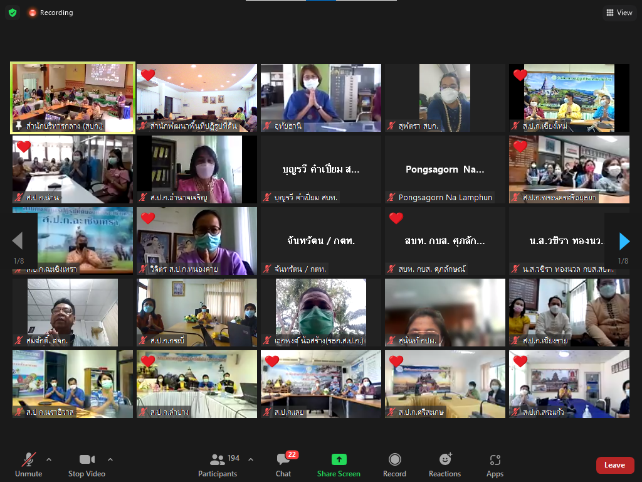
Task: Select the ส.ป.ก.น่าน video tile
Action: [x=73, y=169]
